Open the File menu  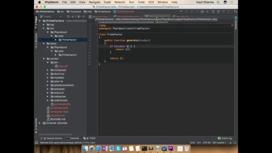[65, 2]
